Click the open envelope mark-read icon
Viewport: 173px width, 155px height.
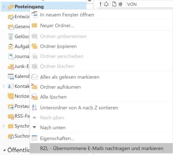[x=34, y=77]
